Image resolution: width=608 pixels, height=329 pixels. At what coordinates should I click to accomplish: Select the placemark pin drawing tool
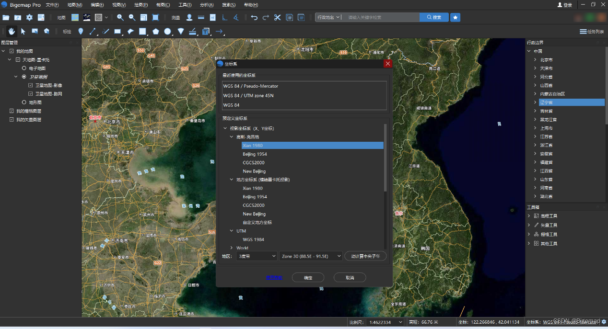click(x=81, y=32)
